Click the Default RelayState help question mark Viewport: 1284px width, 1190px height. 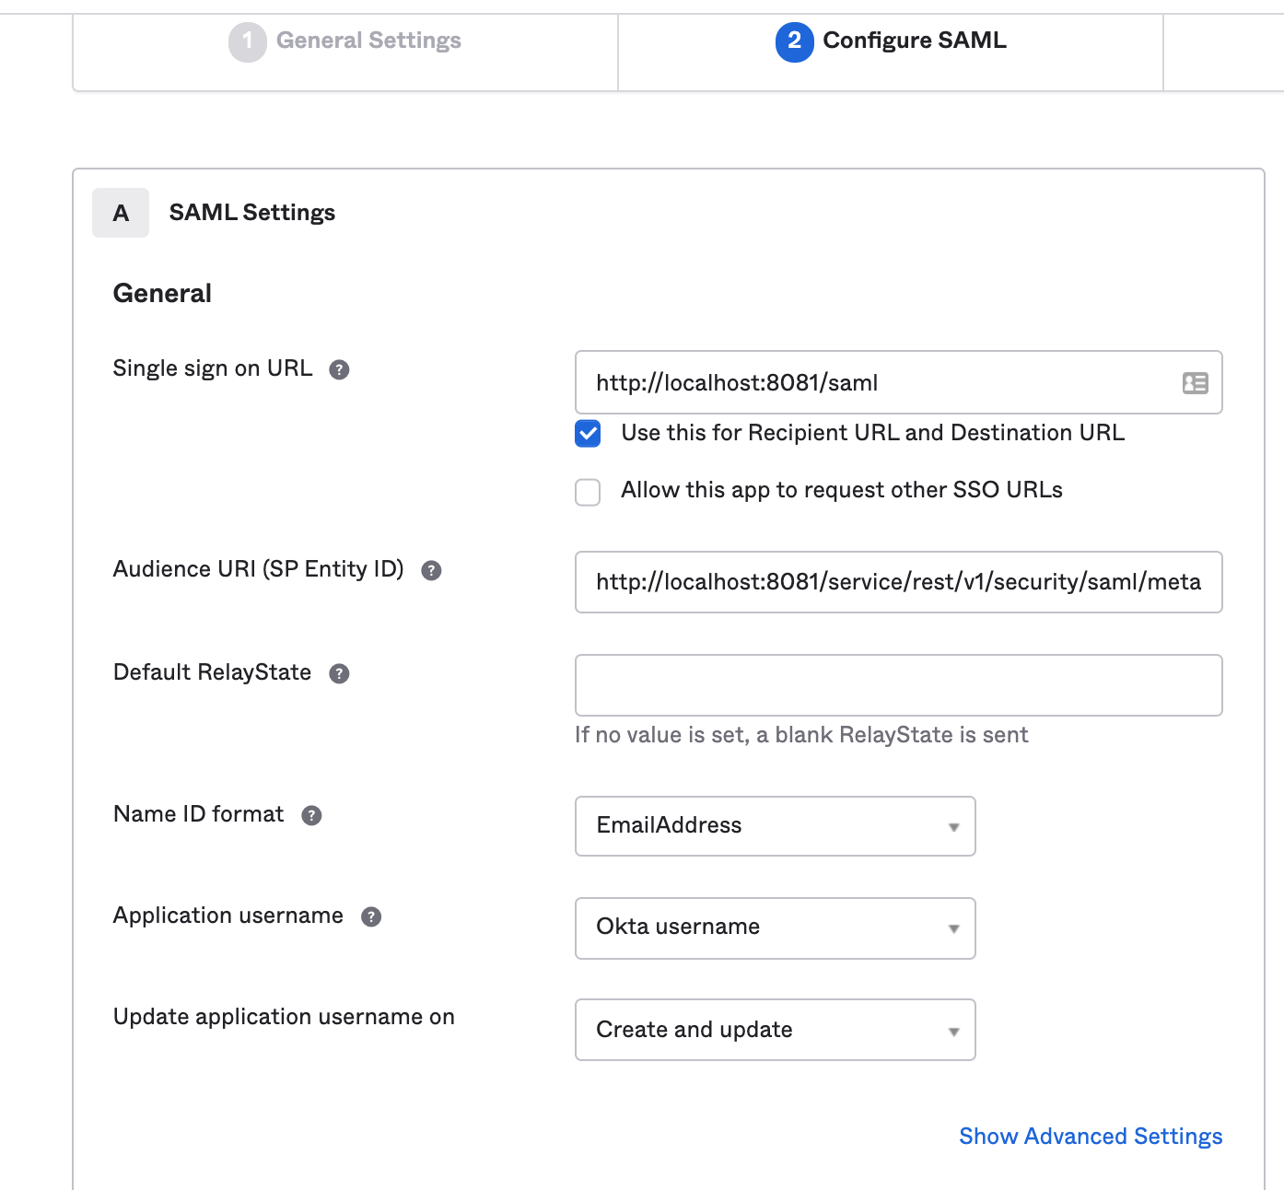(x=339, y=673)
